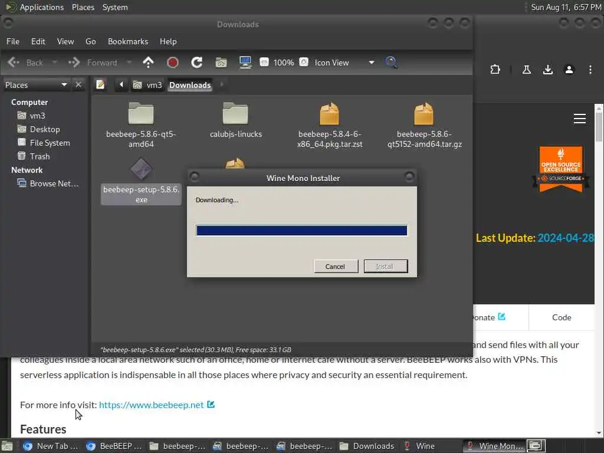Click the clock showing Sun Aug 11
This screenshot has height=453, width=604.
click(566, 7)
